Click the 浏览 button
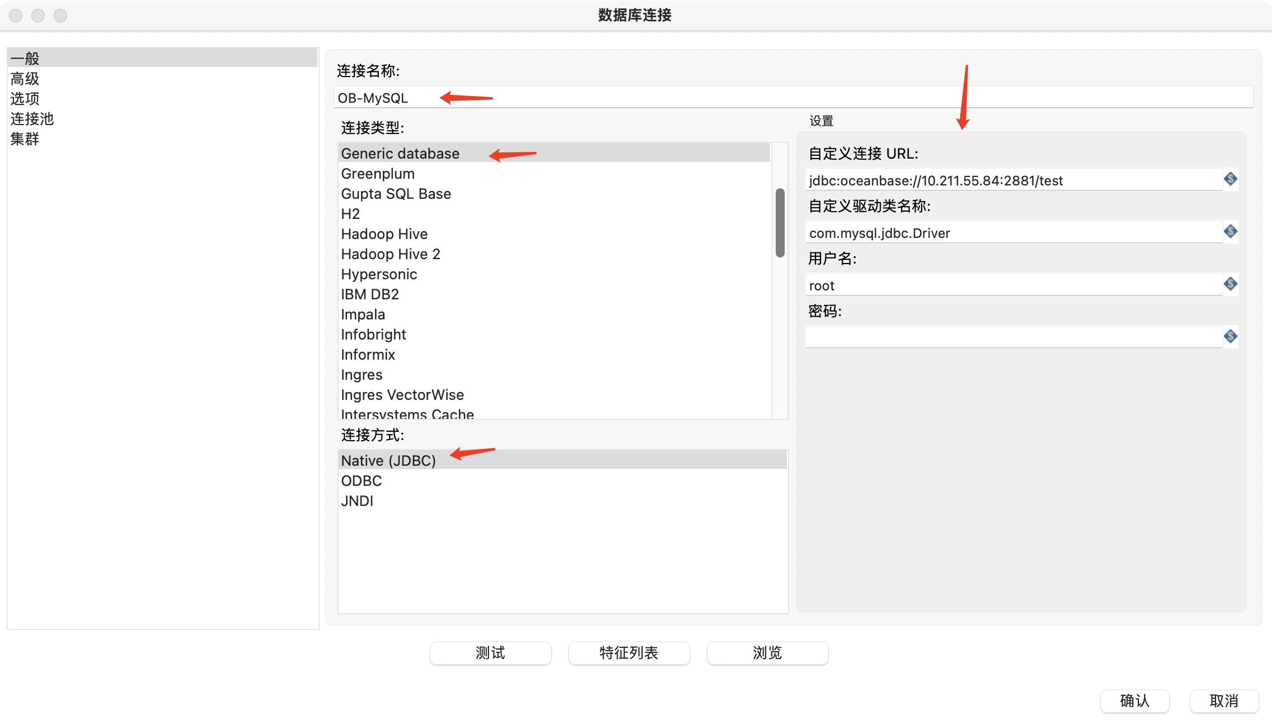Screen dimensions: 1272x726 coord(767,653)
